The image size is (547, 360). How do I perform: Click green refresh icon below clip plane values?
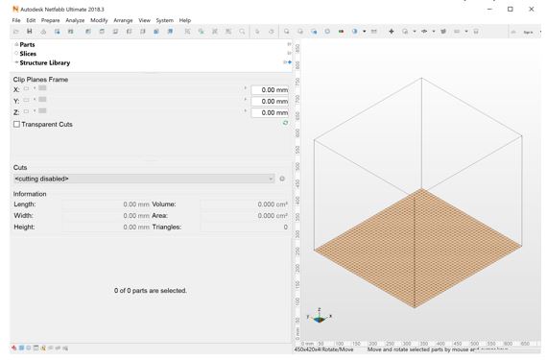(x=285, y=123)
